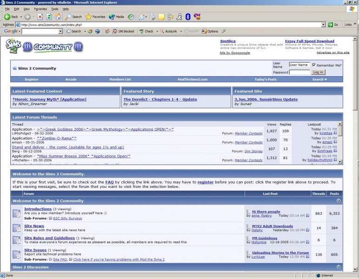Click the User Name input field
Viewport: 359px width, 279px height.
[x=299, y=65]
